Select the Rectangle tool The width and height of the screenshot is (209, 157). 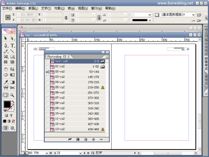13,57
